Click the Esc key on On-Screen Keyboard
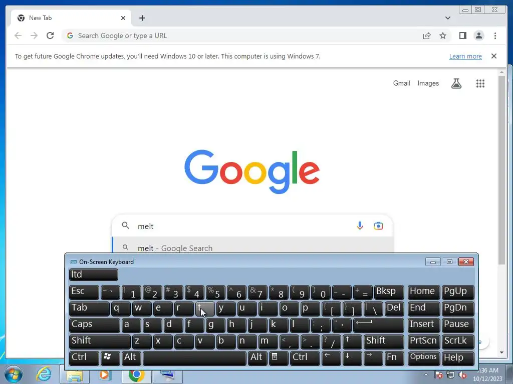This screenshot has height=384, width=513. [x=84, y=292]
